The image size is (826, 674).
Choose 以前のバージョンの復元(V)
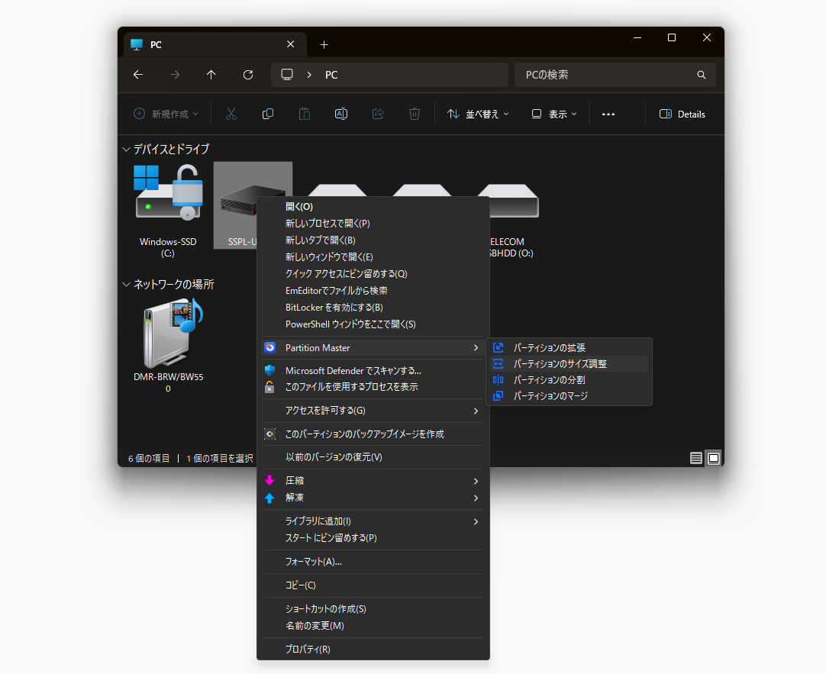(x=373, y=457)
